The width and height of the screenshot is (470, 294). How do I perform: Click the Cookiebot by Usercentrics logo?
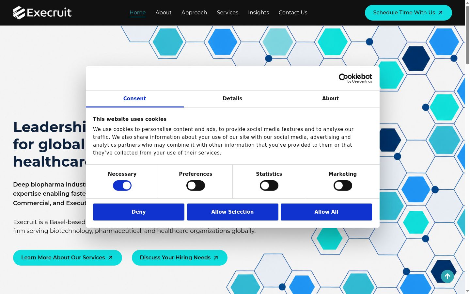pos(355,78)
